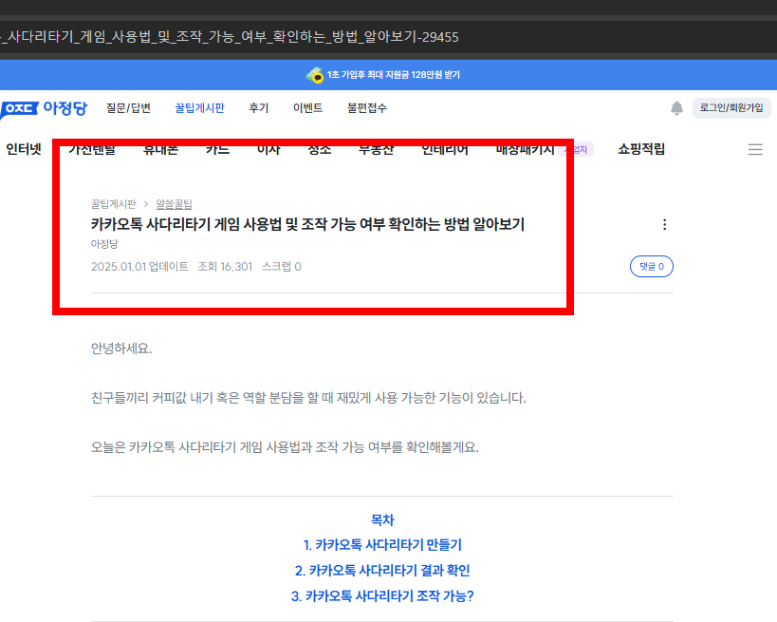Open the 댓글 0 comments button

652,266
